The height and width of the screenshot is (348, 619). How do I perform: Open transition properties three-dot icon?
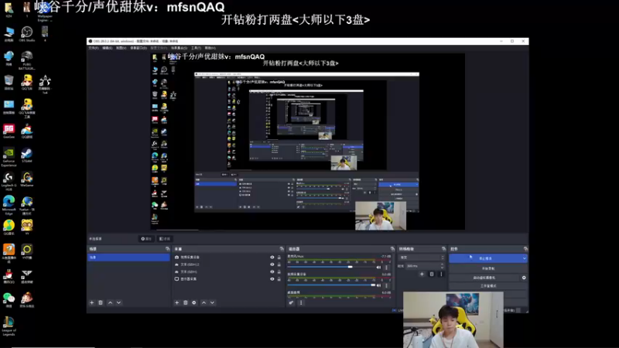(x=441, y=274)
